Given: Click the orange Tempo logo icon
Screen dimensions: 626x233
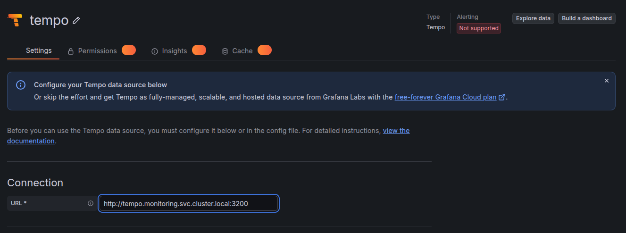Looking at the screenshot, I should [15, 20].
